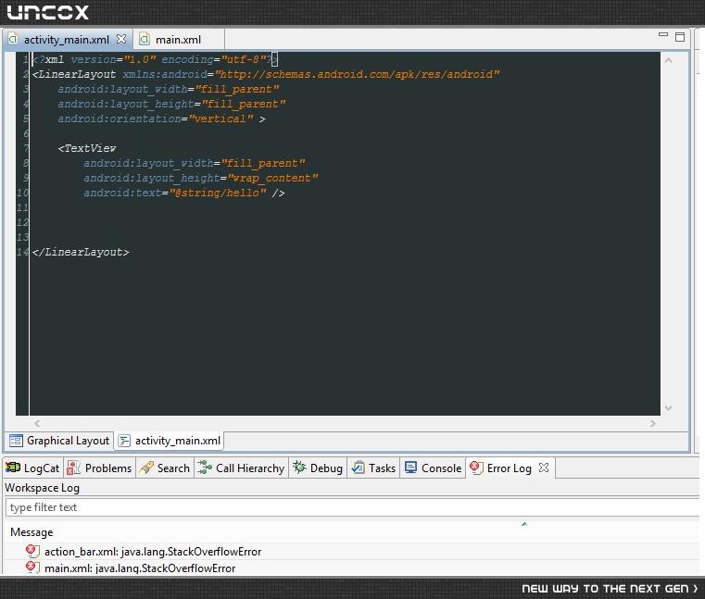Screen dimensions: 705x599
Task: Click error icon beside main.xml entry
Action: 31,568
